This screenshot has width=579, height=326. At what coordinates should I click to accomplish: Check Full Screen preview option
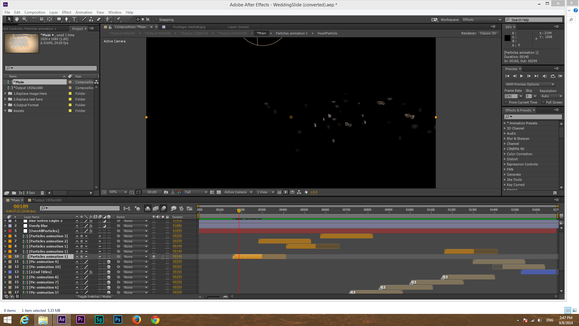[543, 102]
